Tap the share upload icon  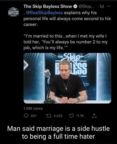(94, 116)
